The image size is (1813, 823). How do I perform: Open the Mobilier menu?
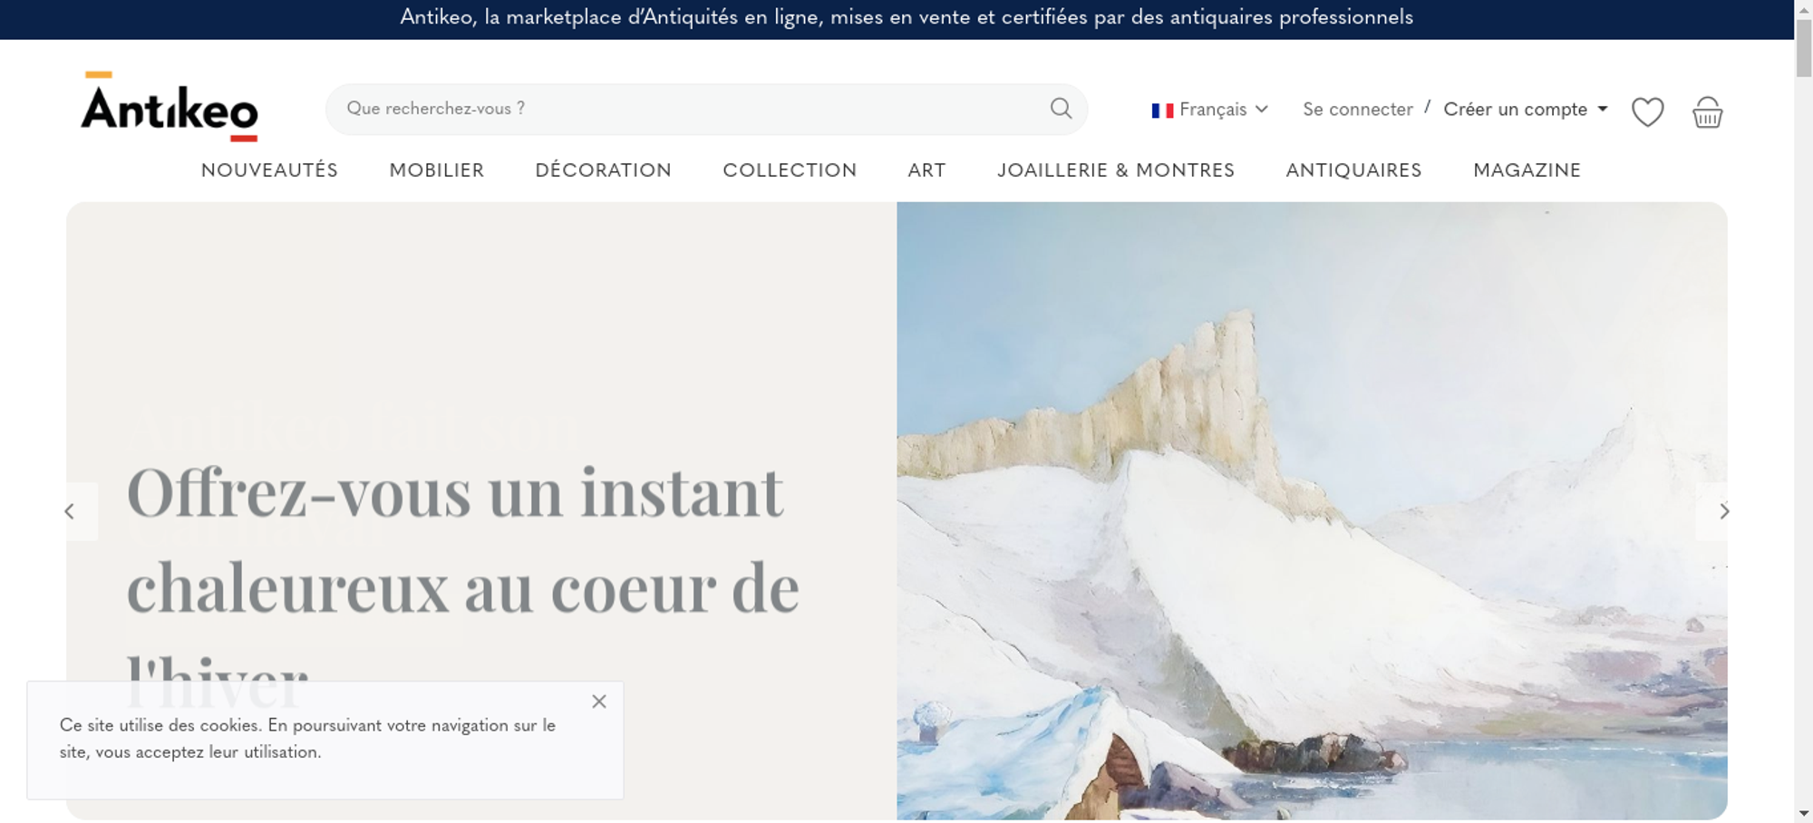pyautogui.click(x=437, y=170)
